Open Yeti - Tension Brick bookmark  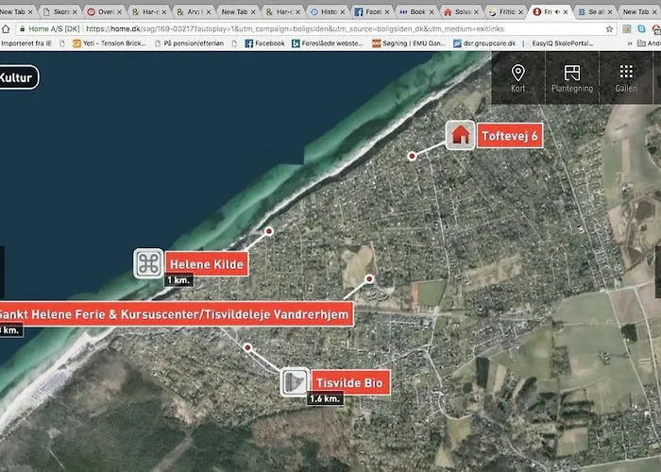coord(110,43)
